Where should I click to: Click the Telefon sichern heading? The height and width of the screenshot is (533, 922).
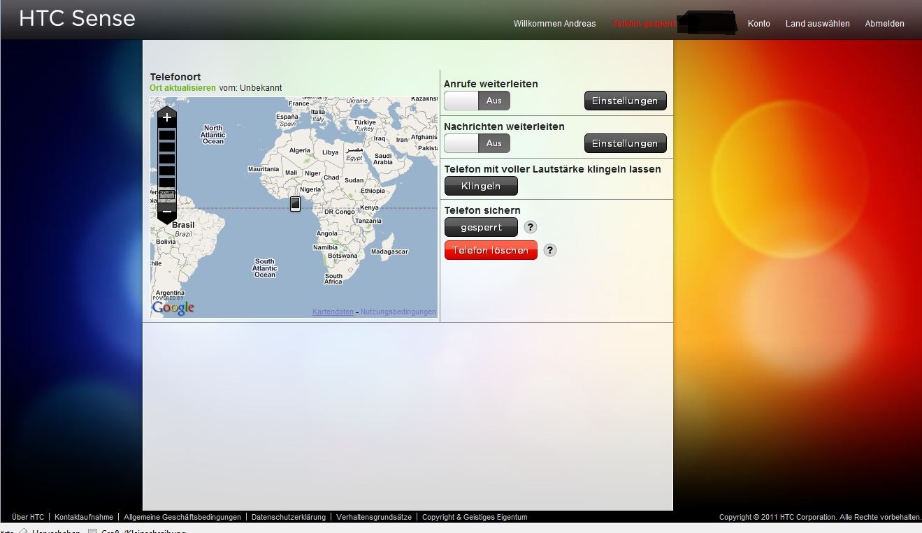tap(482, 210)
